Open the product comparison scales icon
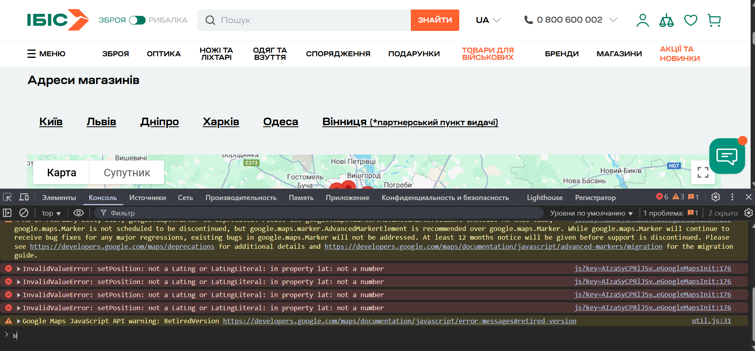Image resolution: width=755 pixels, height=351 pixels. [666, 20]
